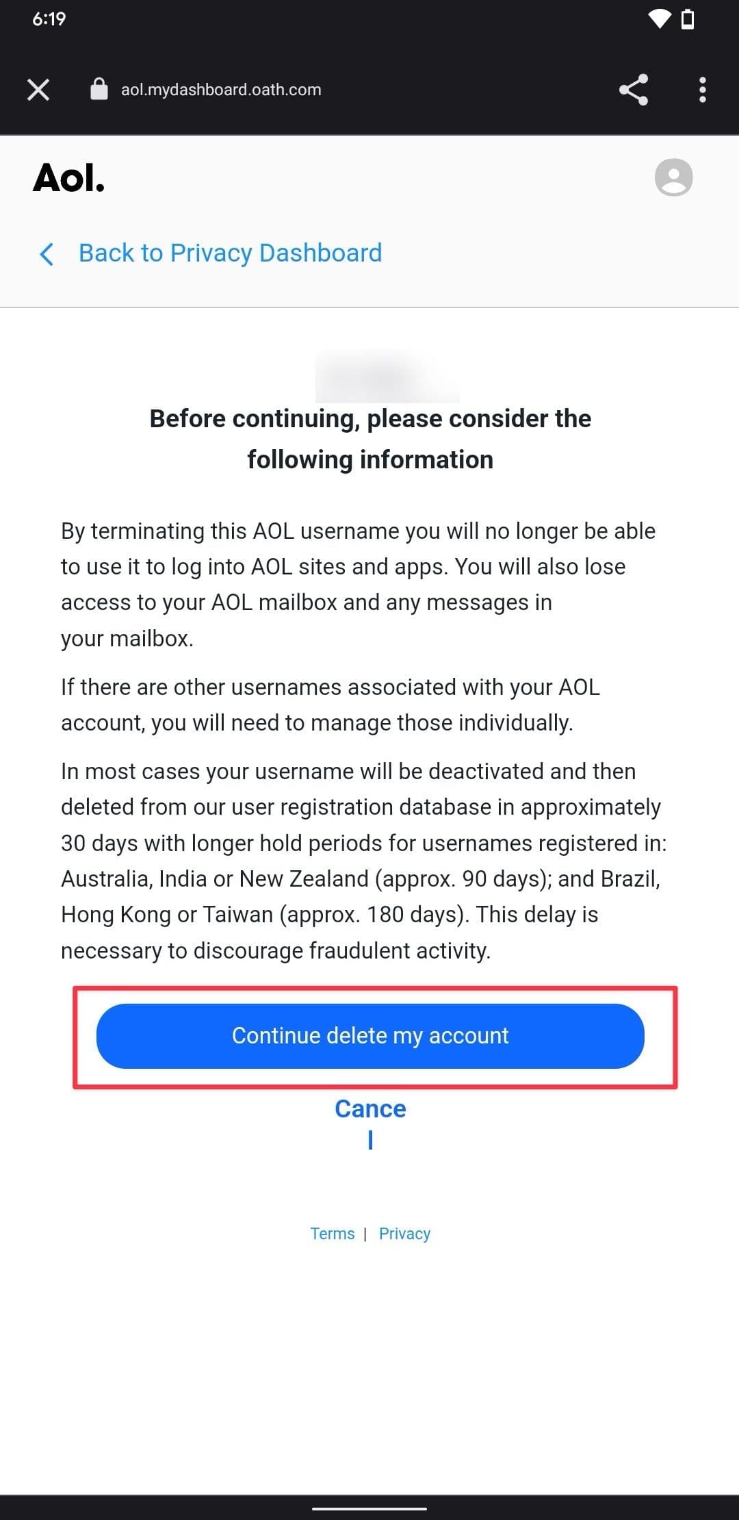Click the Aol logo
The height and width of the screenshot is (1520, 739).
coord(69,178)
